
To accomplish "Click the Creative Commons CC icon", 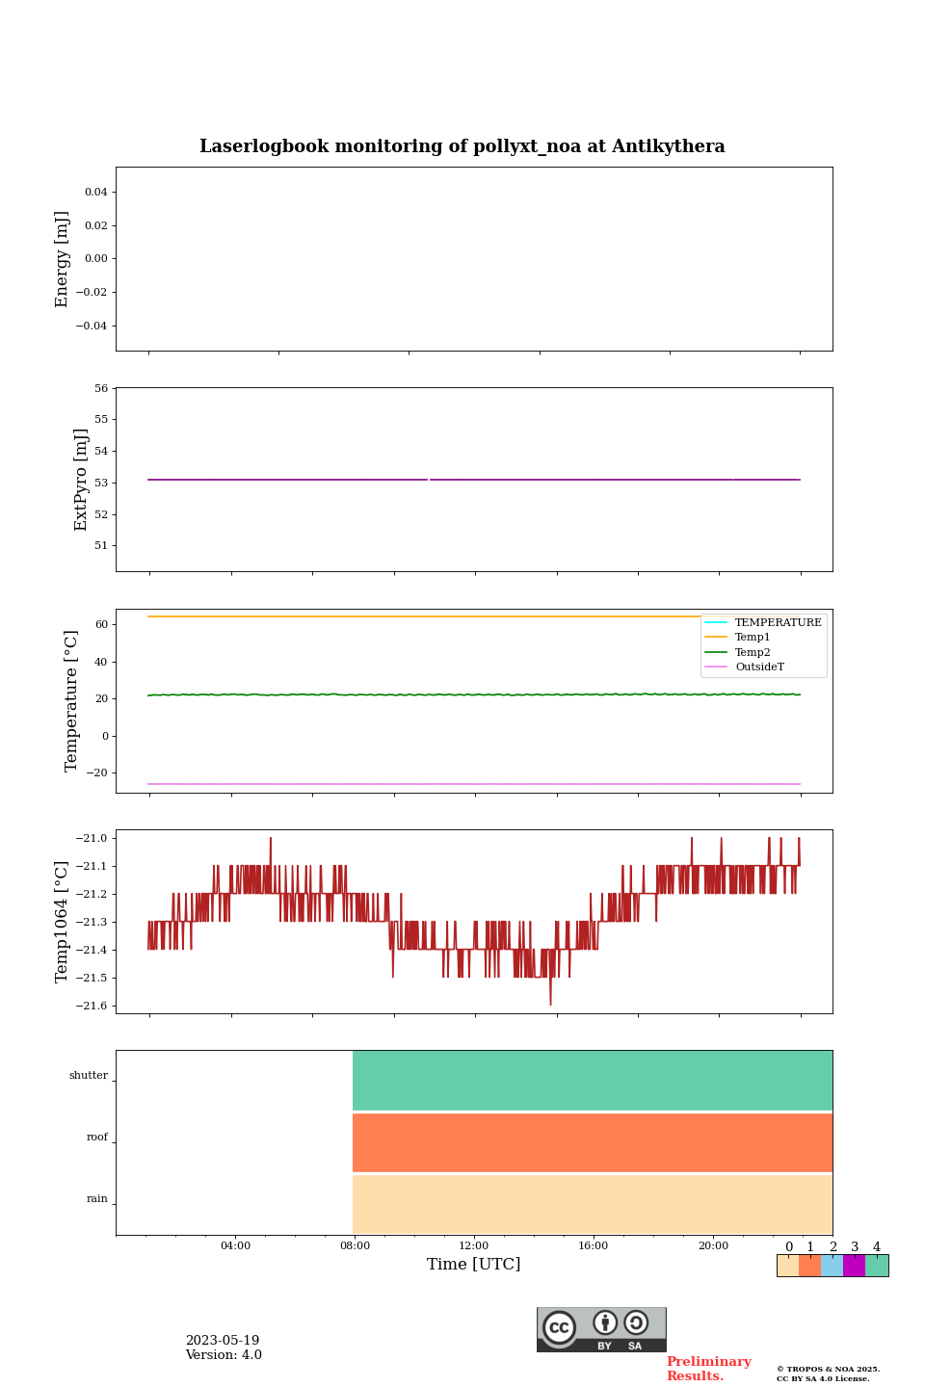I will [559, 1327].
